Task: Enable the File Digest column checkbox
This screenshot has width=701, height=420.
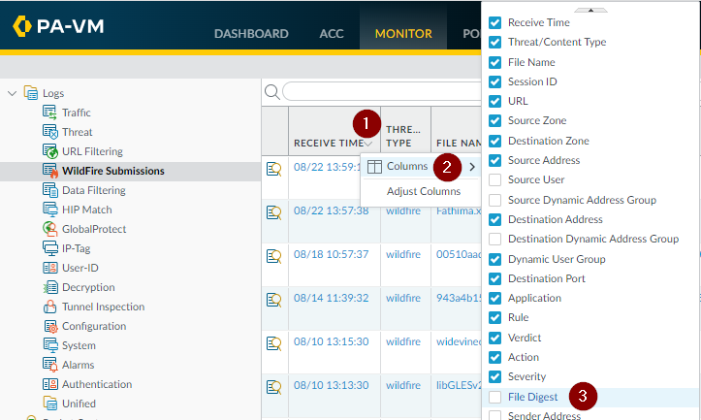Action: [x=495, y=397]
